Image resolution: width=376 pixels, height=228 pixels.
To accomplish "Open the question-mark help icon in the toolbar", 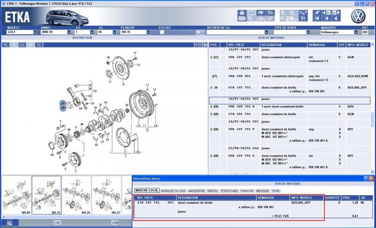I will tap(270, 13).
